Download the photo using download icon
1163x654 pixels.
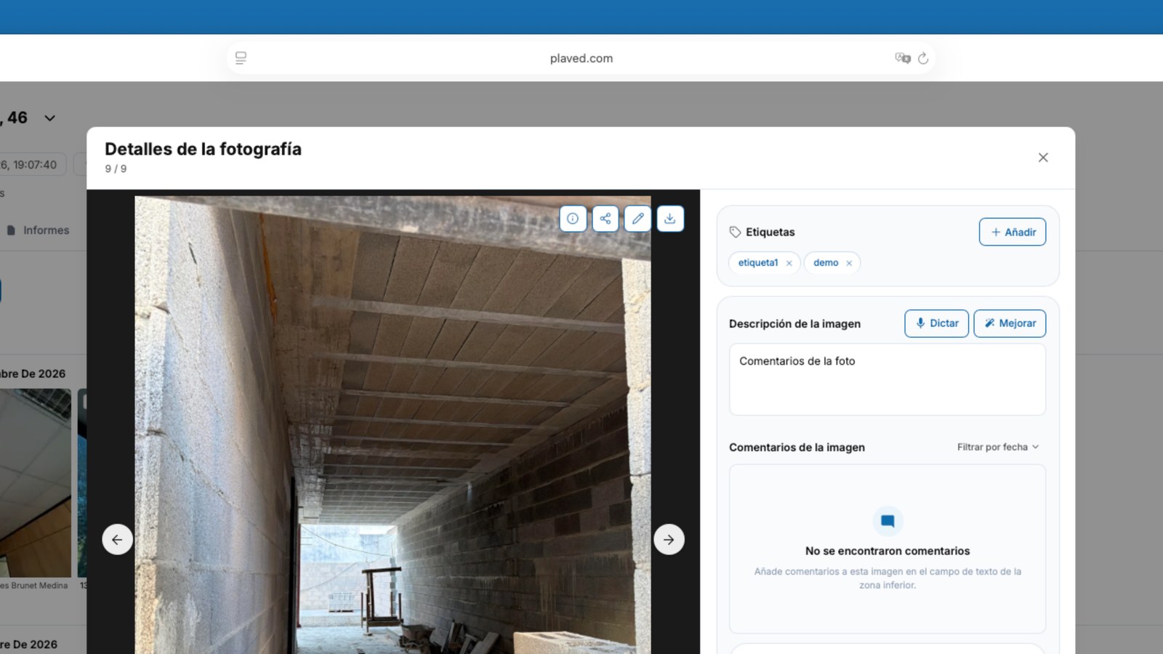670,219
